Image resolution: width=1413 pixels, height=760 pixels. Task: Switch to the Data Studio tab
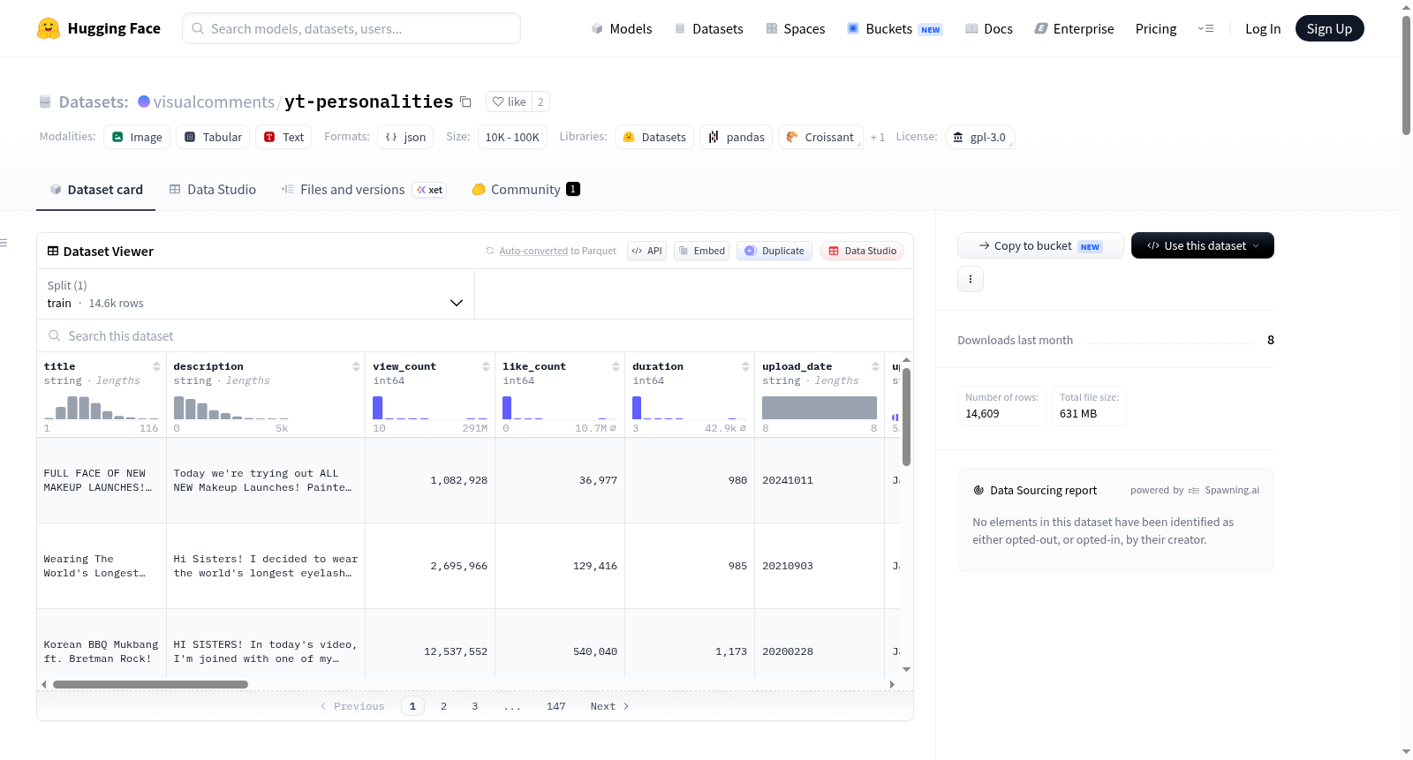tap(213, 189)
